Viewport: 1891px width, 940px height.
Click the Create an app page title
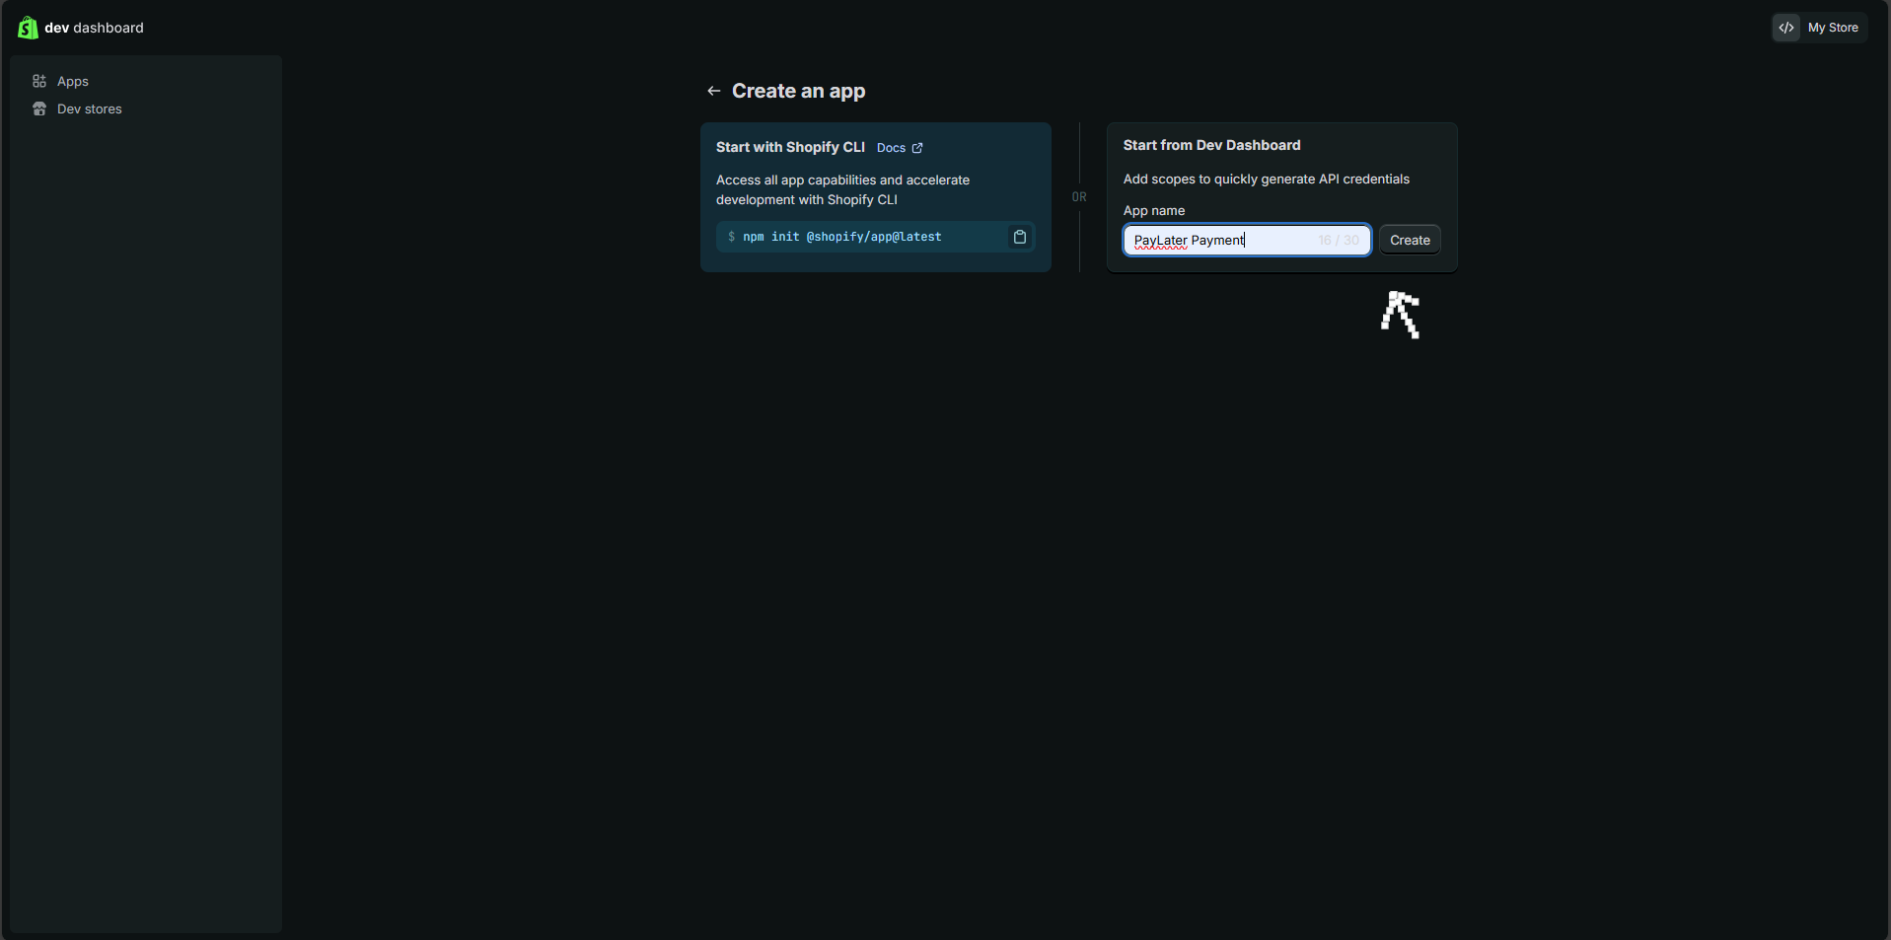(798, 91)
